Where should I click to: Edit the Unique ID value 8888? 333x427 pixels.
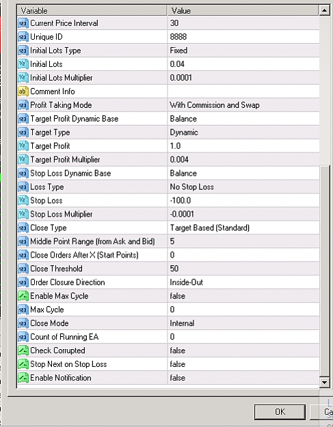pyautogui.click(x=243, y=37)
